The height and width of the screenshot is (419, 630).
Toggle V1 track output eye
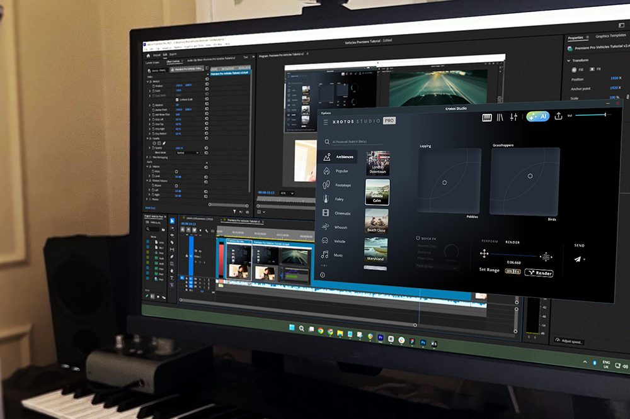tap(200, 251)
